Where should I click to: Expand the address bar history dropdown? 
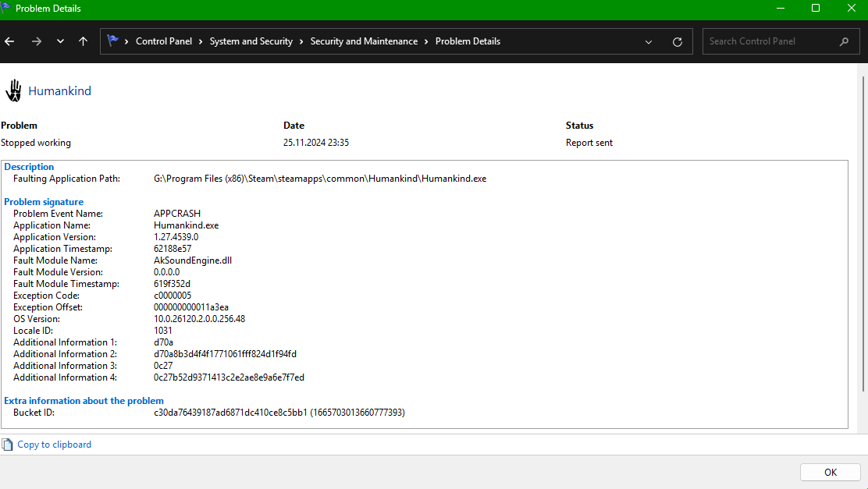(649, 41)
